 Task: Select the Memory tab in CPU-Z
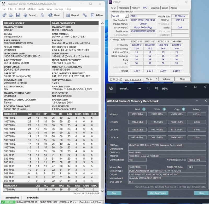click(x=136, y=8)
